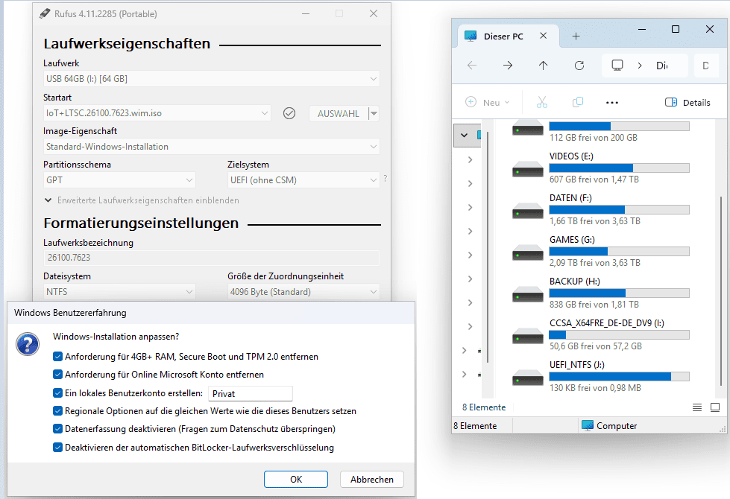Toggle disabling automatic BitLocker encryption
The image size is (730, 499).
click(57, 448)
